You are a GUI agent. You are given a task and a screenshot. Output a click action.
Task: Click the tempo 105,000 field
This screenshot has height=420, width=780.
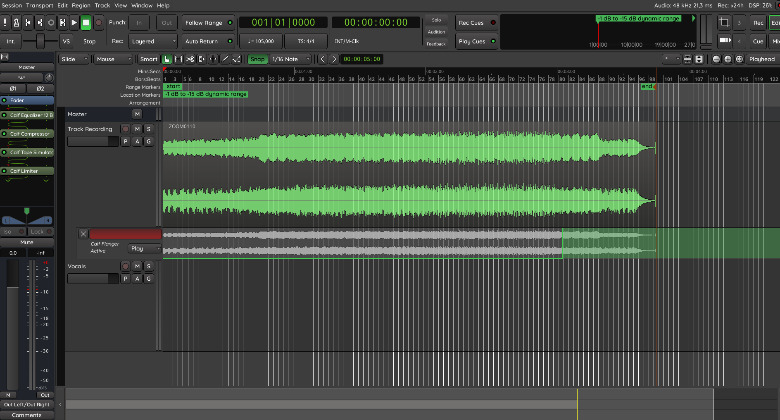point(261,41)
